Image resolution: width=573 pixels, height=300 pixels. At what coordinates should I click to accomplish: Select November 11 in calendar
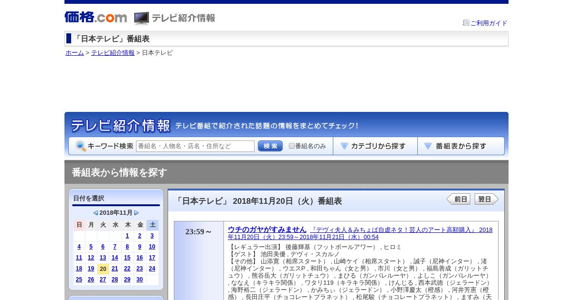pos(79,258)
